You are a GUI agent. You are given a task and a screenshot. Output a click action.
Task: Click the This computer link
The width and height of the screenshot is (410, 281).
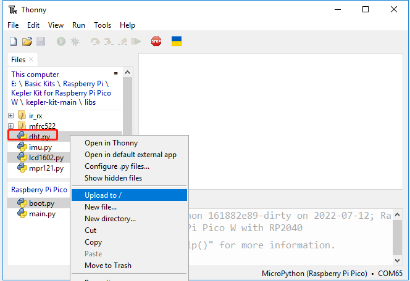[35, 75]
